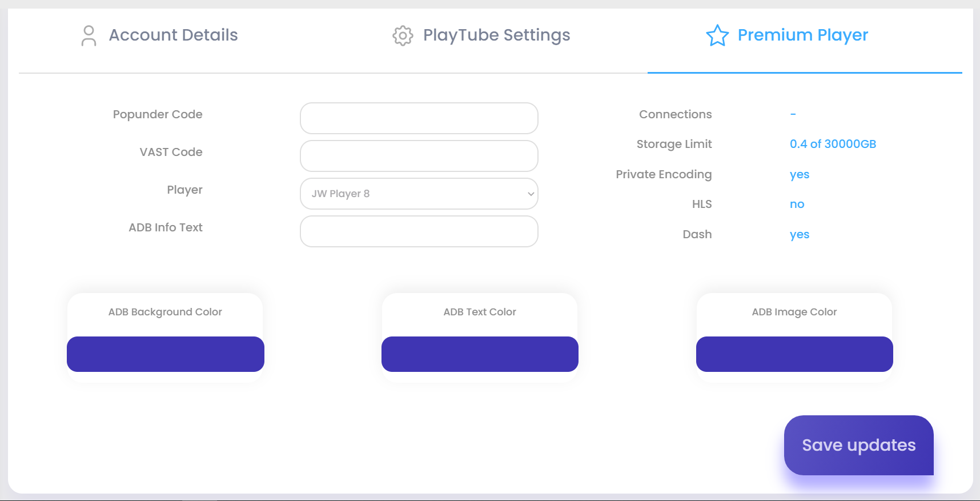This screenshot has height=501, width=980.
Task: Click the Storage Limit value 0.4 of 30000GB
Action: [833, 144]
